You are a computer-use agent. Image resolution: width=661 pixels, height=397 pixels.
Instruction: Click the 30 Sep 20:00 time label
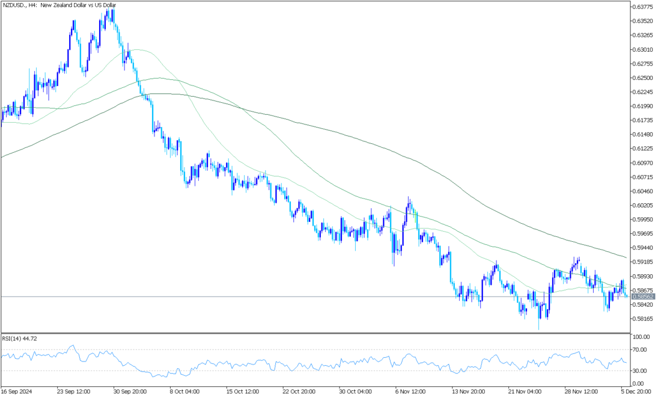pyautogui.click(x=130, y=392)
